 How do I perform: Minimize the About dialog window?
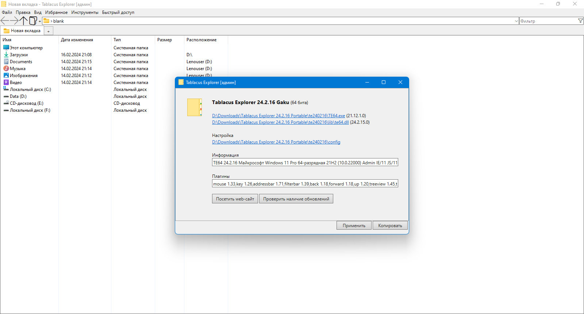tap(367, 82)
